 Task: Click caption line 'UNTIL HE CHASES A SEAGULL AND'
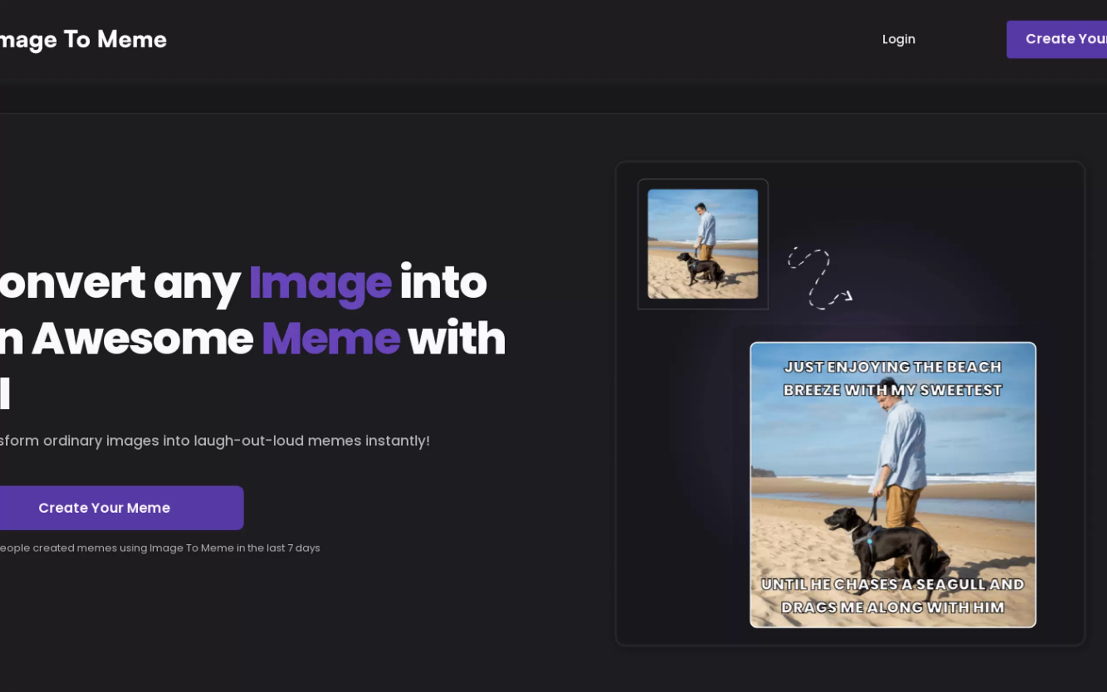tap(893, 584)
